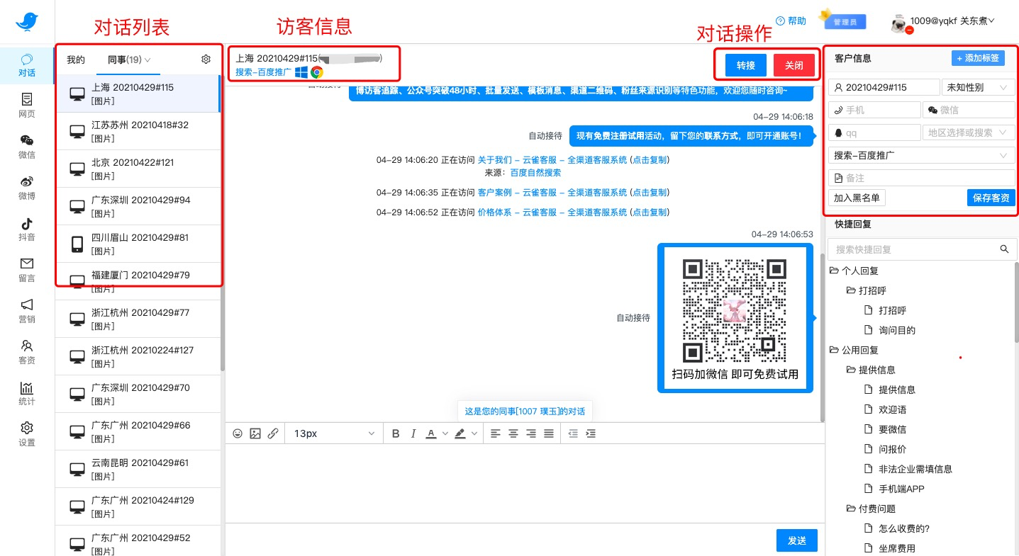Viewport: 1019px width, 556px height.
Task: Click the 保存客资 button
Action: 991,198
